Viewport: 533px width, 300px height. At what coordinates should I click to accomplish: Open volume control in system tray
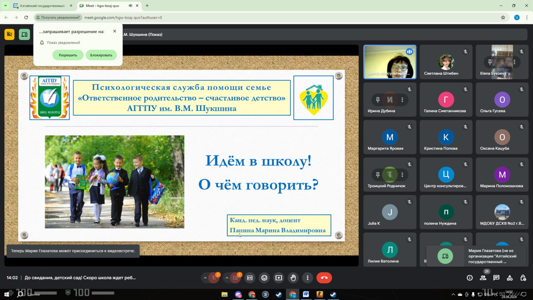pos(486,294)
